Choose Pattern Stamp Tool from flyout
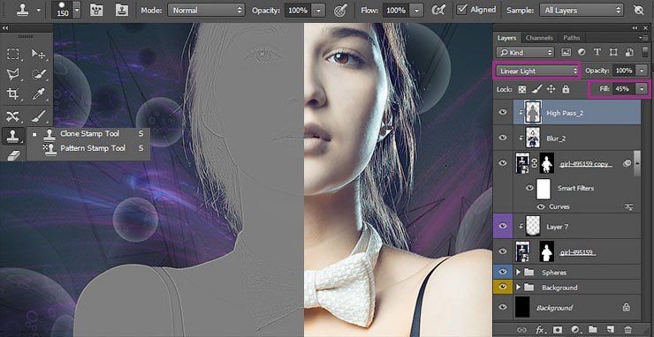This screenshot has width=654, height=337. (89, 148)
